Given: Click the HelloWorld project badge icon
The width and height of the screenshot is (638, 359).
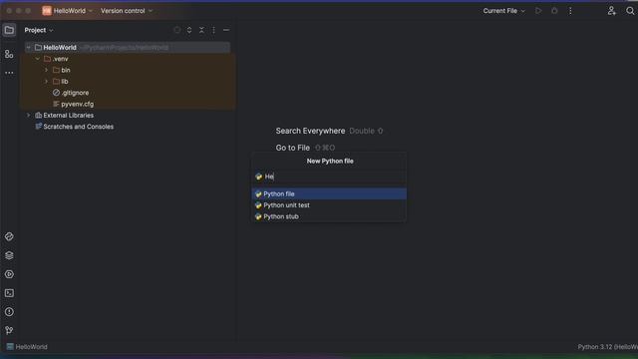Looking at the screenshot, I should click(47, 11).
